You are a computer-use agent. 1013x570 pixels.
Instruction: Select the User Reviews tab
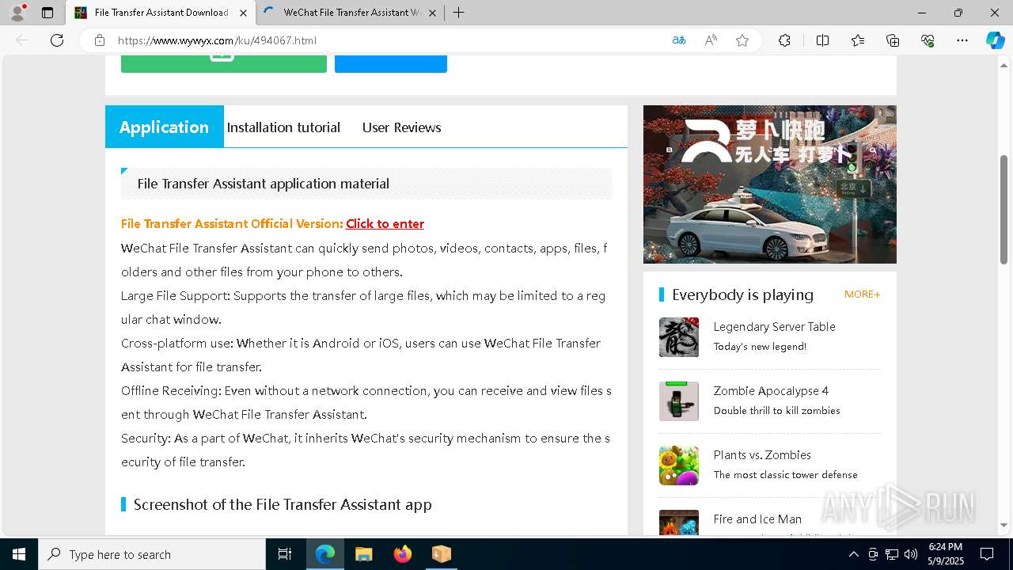(402, 127)
